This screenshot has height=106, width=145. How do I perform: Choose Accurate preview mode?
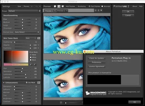102,6
